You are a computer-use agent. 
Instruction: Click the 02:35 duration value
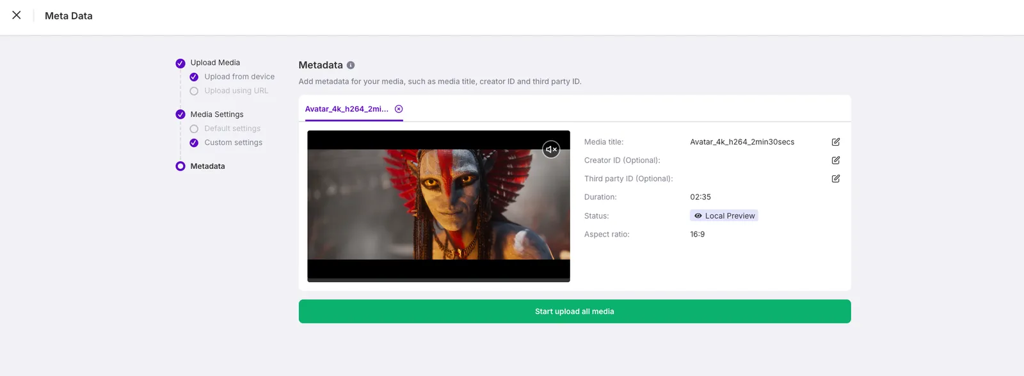click(700, 197)
